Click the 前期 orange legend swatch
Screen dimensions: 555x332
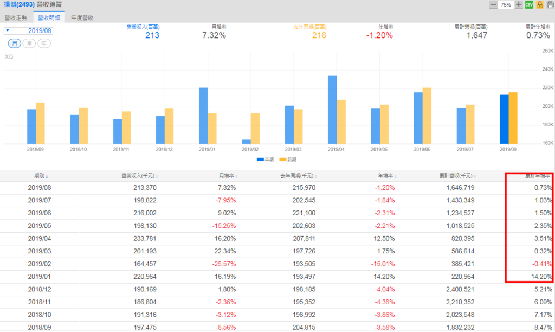coord(283,160)
